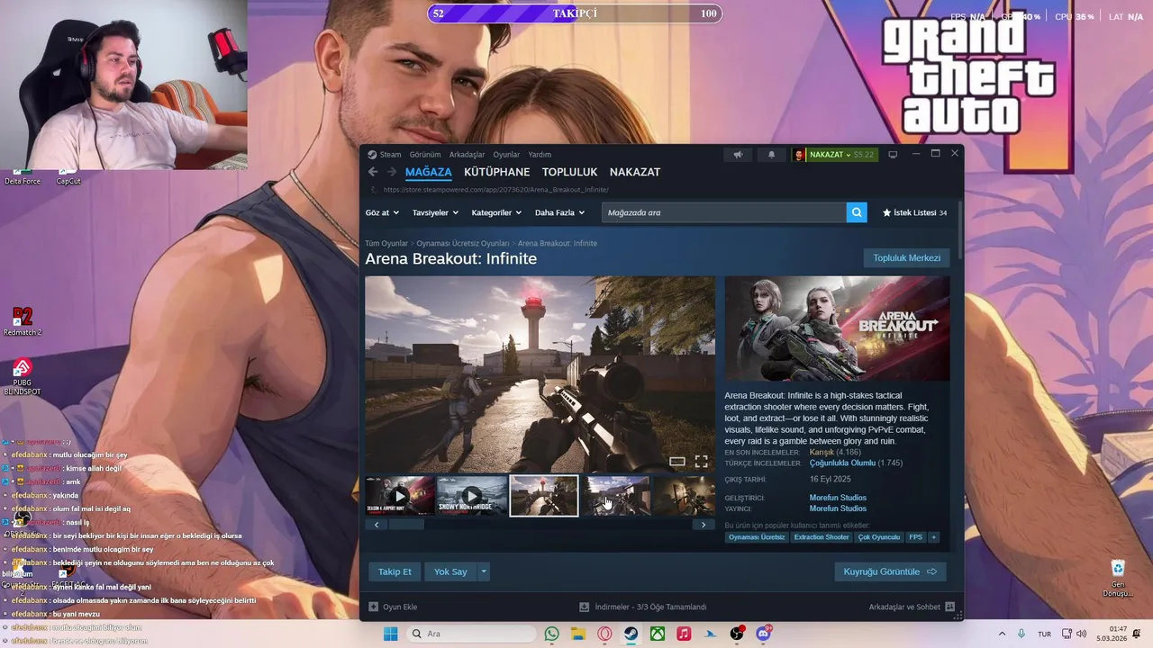Click Steam icon in the taskbar
The width and height of the screenshot is (1153, 648).
(x=631, y=634)
